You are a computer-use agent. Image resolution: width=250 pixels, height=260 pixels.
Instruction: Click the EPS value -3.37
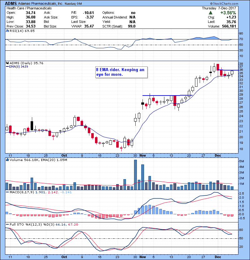[x=89, y=17]
